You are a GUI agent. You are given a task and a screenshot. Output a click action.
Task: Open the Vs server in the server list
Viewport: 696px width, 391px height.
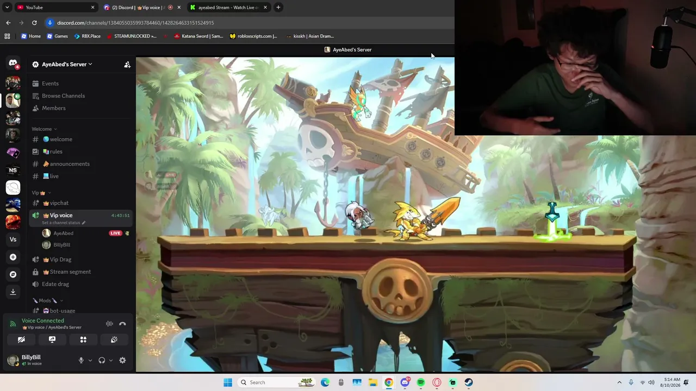click(x=13, y=239)
